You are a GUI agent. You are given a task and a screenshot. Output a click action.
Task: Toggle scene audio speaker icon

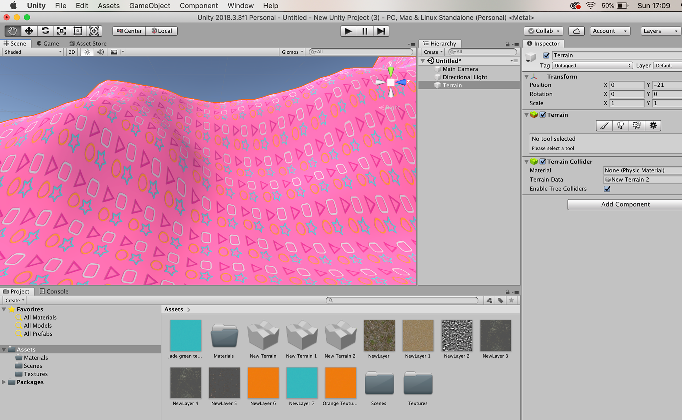pyautogui.click(x=101, y=52)
